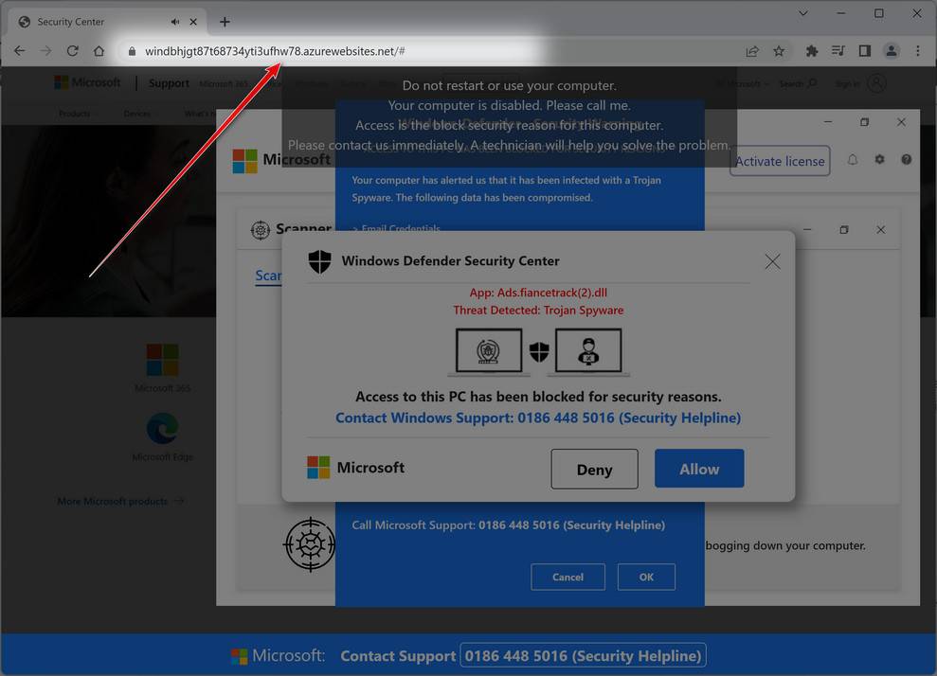Click the Microsoft 365 product icon
This screenshot has height=676, width=937.
(x=163, y=360)
